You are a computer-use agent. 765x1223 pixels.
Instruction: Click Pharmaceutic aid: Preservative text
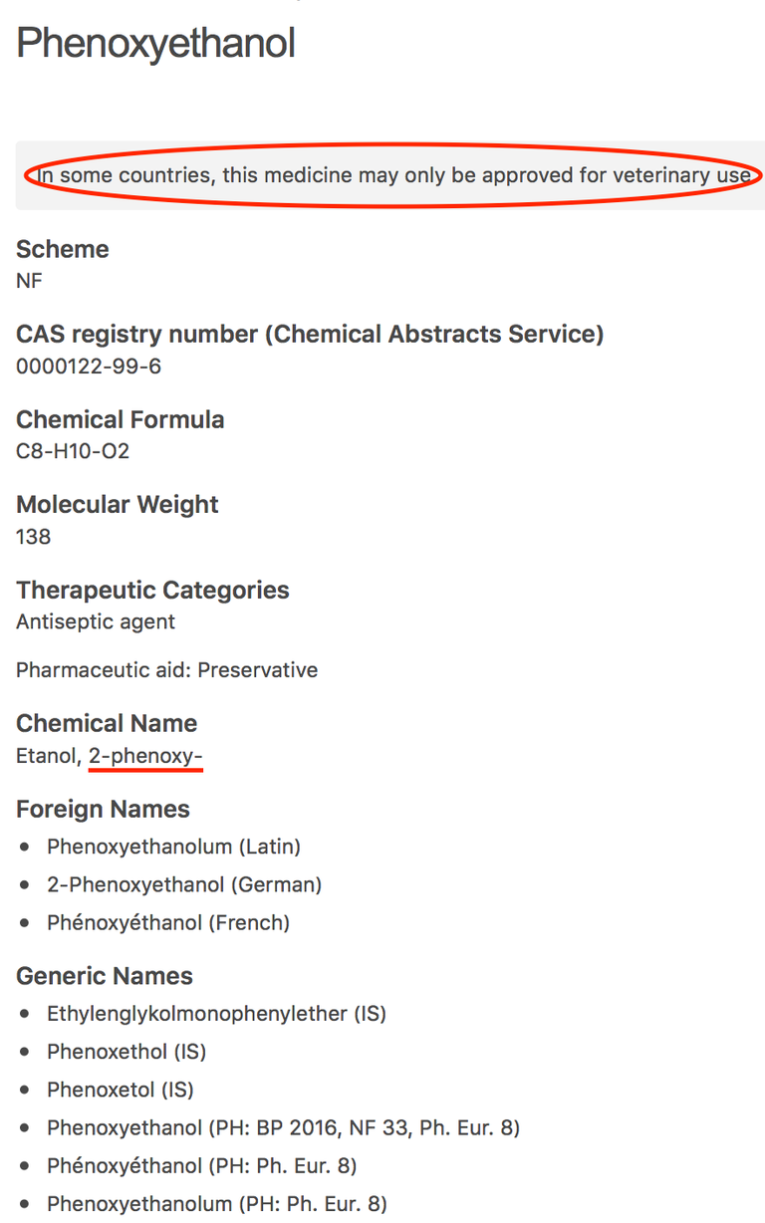[x=166, y=670]
